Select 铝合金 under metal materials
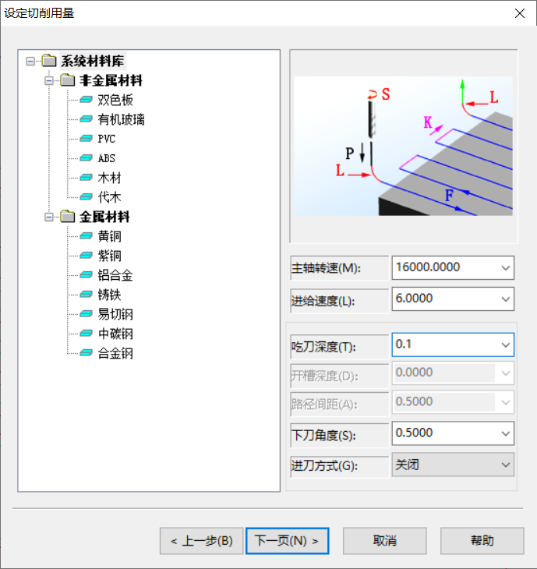Screen dimensions: 537x569 tap(115, 275)
